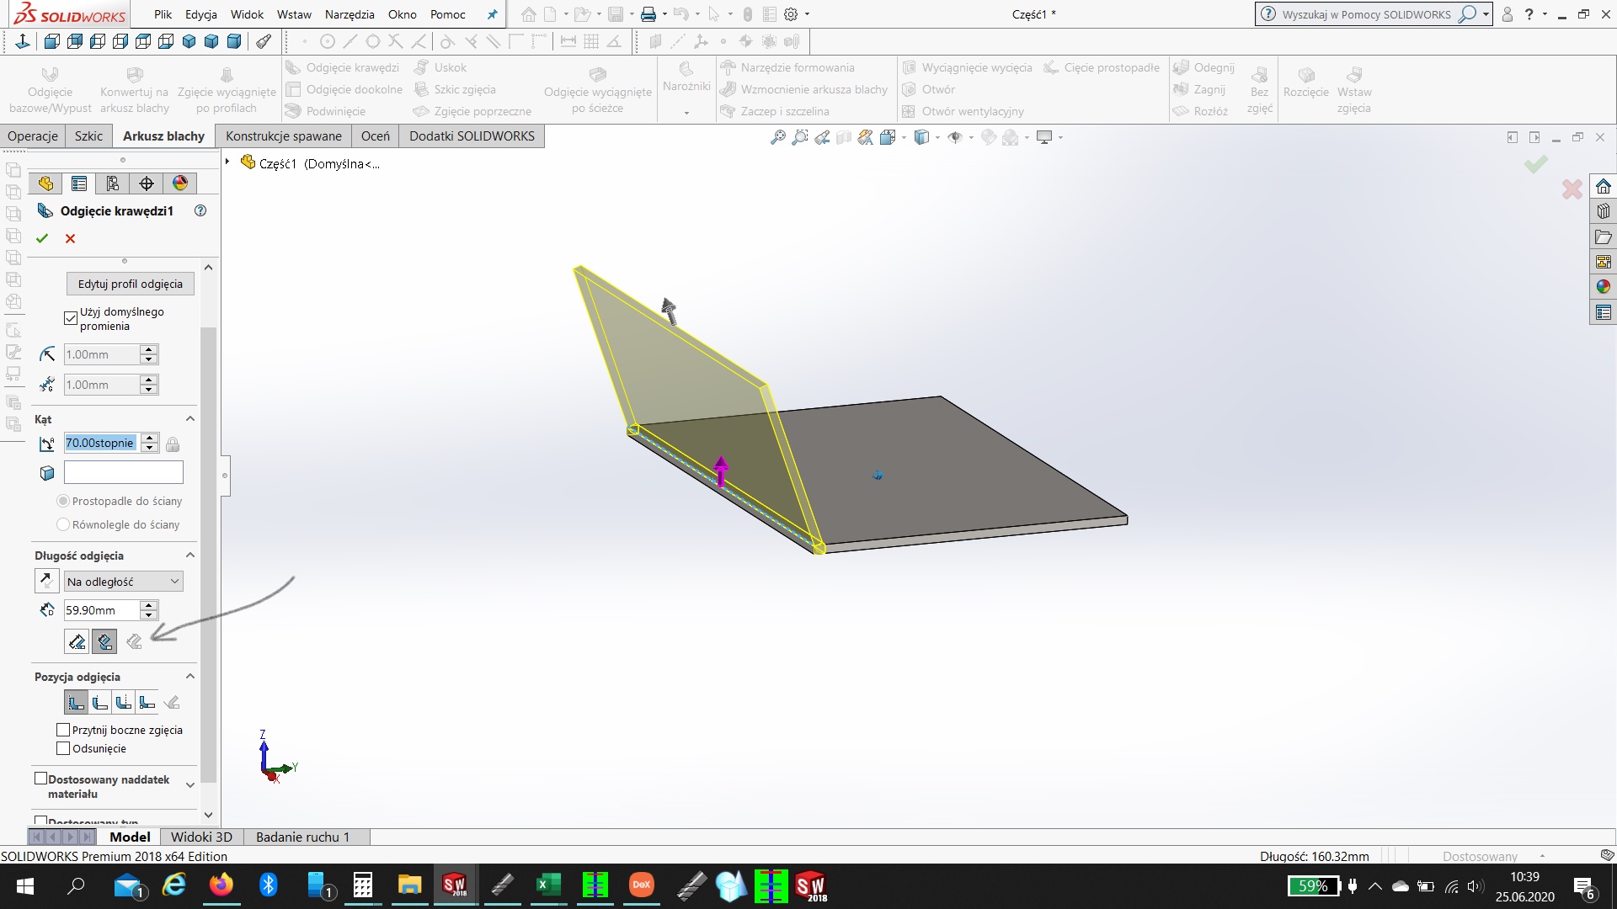1617x909 pixels.
Task: Enable Dostosowany naddatek materiału checkbox
Action: [40, 779]
